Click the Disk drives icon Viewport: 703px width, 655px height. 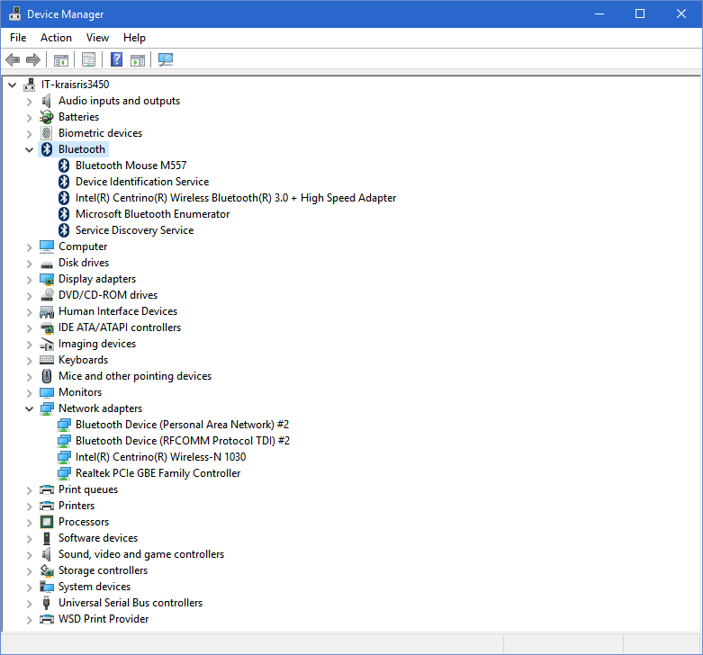(47, 265)
